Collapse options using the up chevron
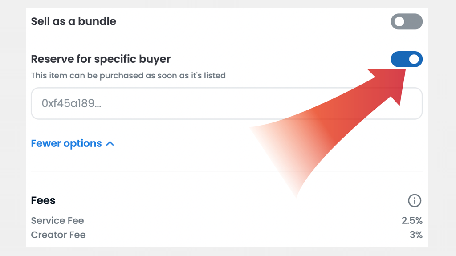456x256 pixels. point(110,144)
